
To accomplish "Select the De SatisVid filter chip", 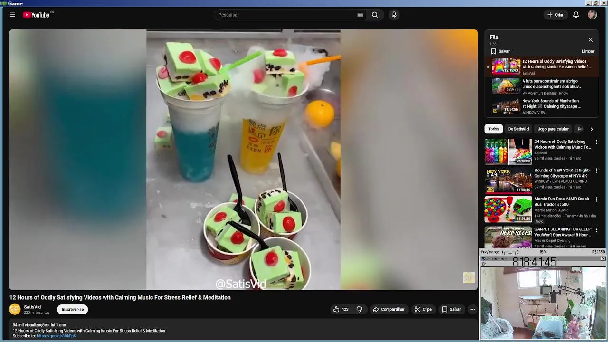I will click(518, 129).
